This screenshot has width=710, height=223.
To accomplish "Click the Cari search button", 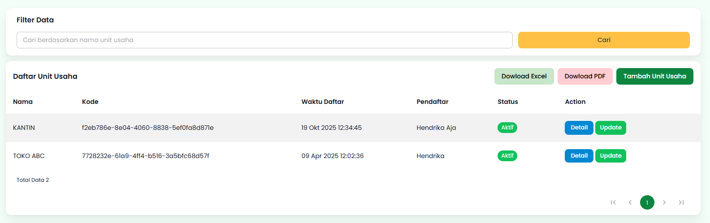I will [x=604, y=40].
